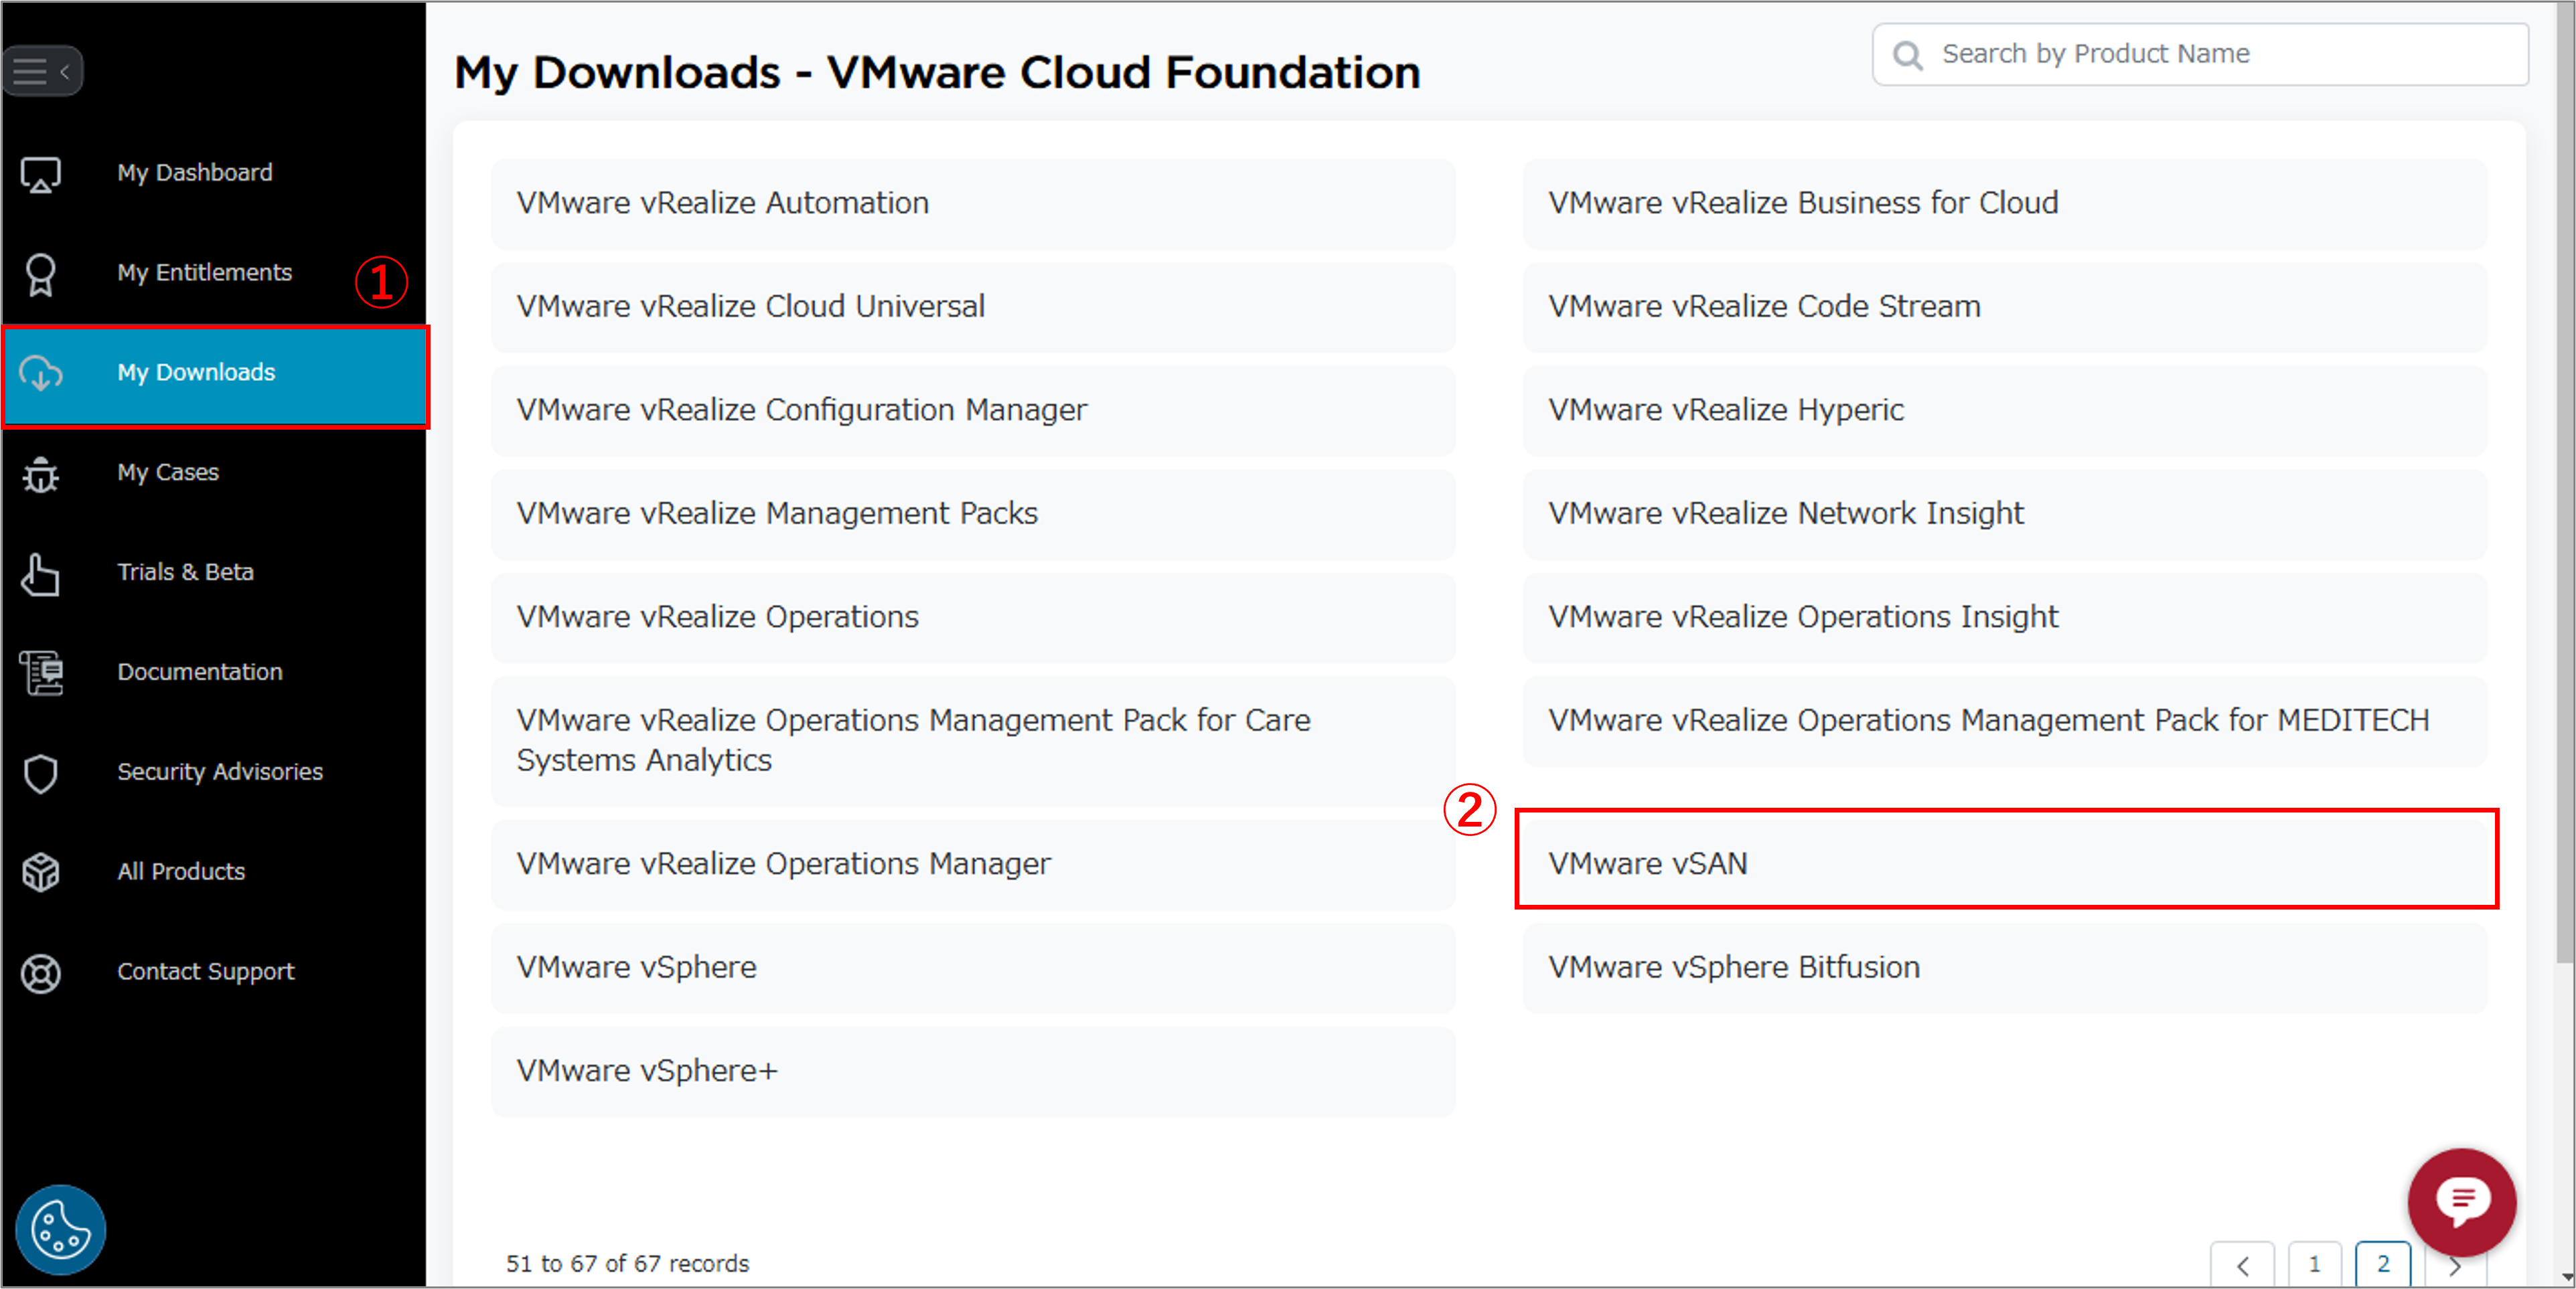Click the My Entitlements ribbon icon
The height and width of the screenshot is (1289, 2576).
pos(41,274)
